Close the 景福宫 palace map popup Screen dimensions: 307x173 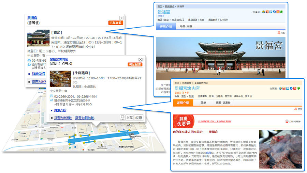click(x=121, y=18)
